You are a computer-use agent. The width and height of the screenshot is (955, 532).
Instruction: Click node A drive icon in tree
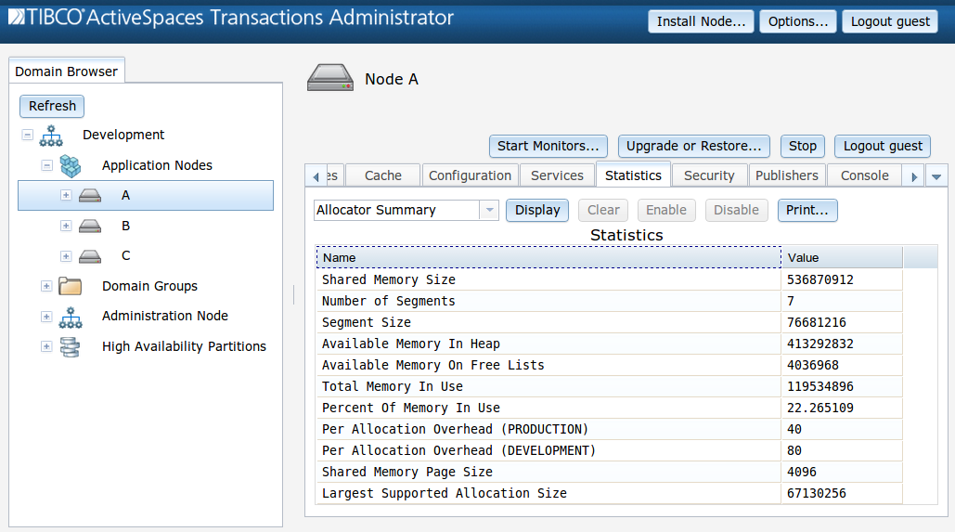point(90,196)
